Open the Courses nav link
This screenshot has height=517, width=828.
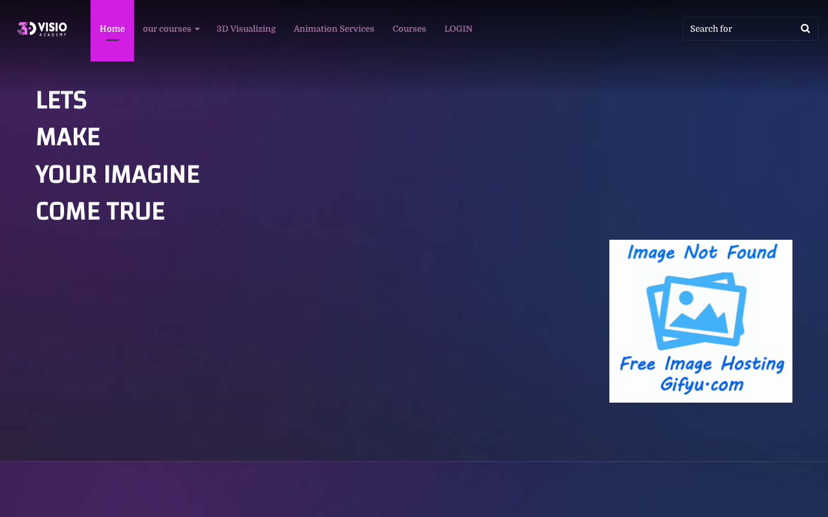click(409, 29)
